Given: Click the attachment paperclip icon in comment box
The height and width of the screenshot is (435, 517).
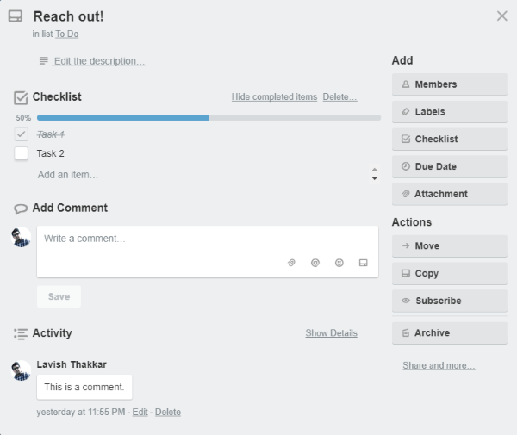Looking at the screenshot, I should point(291,263).
